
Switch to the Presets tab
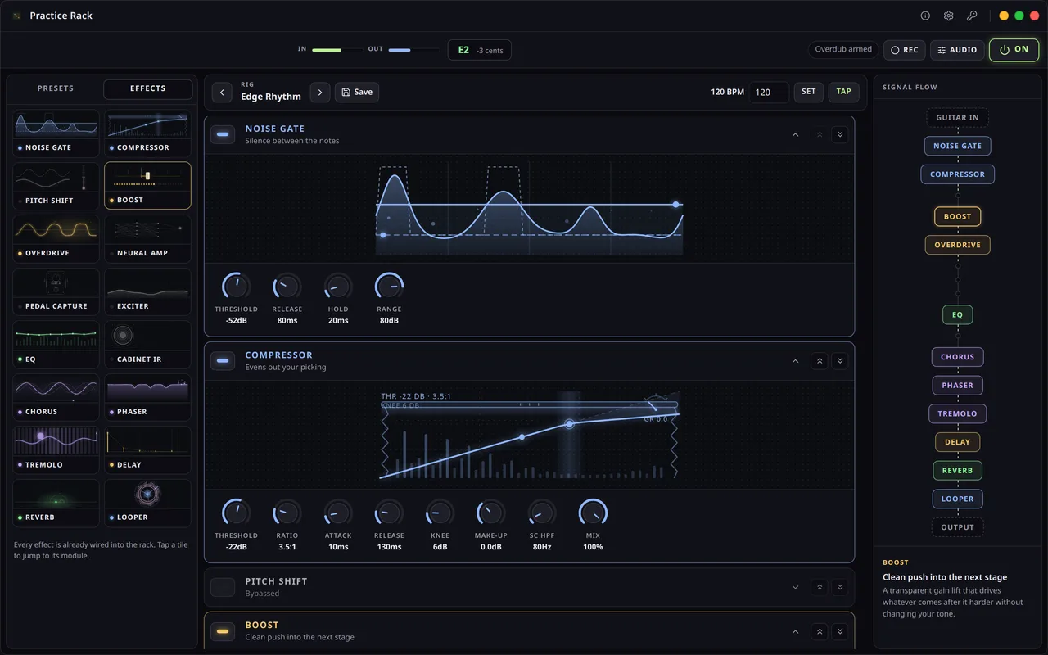[x=56, y=88]
